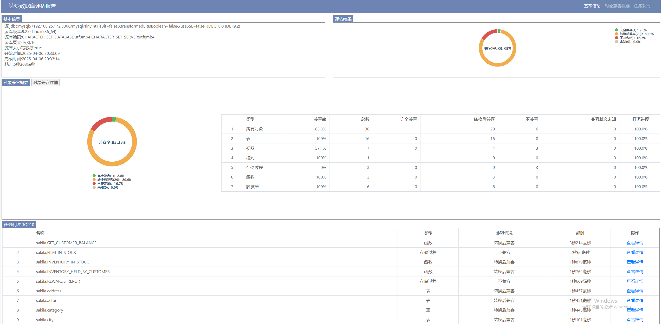This screenshot has height=324, width=661.
Task: Open 查看详情 for sakila.FILM_IN_STOCK
Action: pyautogui.click(x=635, y=253)
